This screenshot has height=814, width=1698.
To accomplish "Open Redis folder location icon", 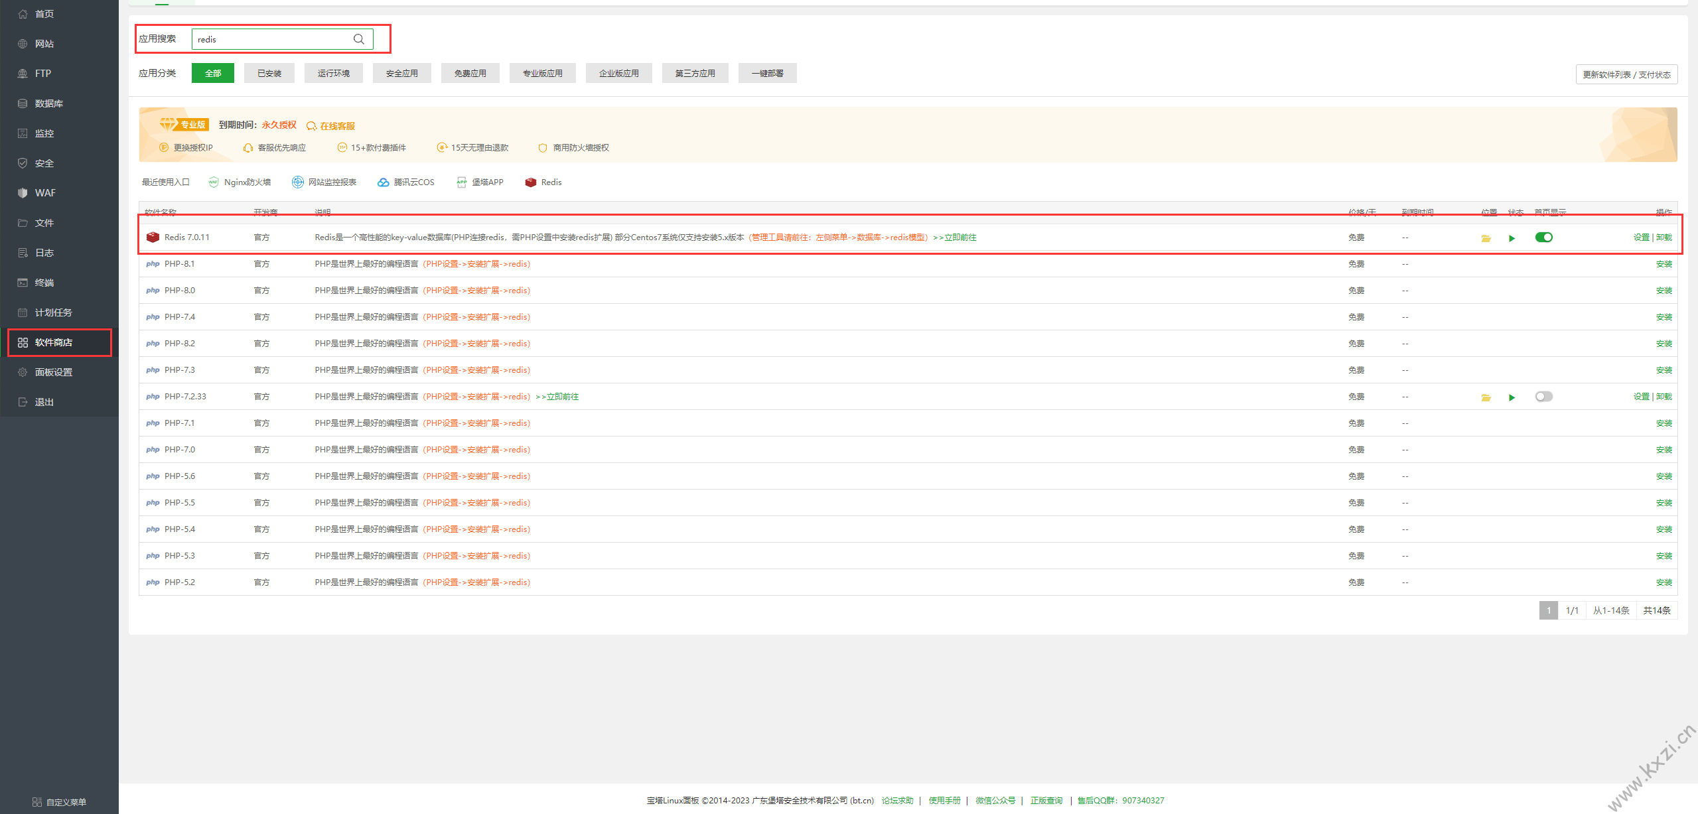I will tap(1486, 238).
